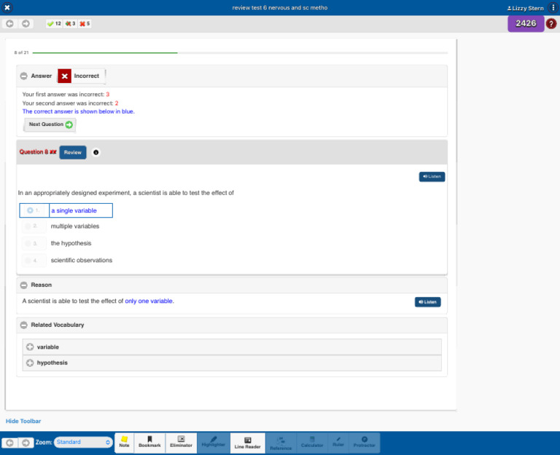Open the Calculator tool

click(312, 442)
